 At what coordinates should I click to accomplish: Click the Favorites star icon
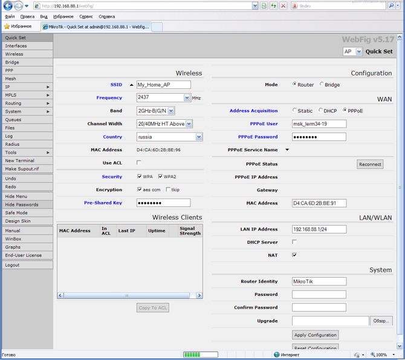pyautogui.click(x=7, y=27)
